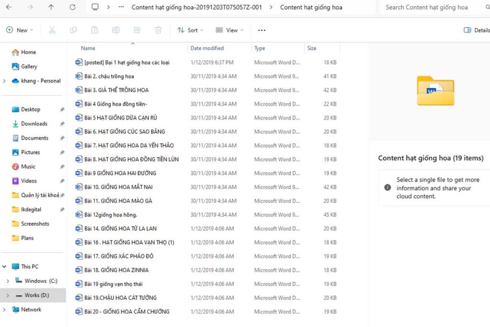
Task: Open the New item dropdown
Action: point(19,30)
